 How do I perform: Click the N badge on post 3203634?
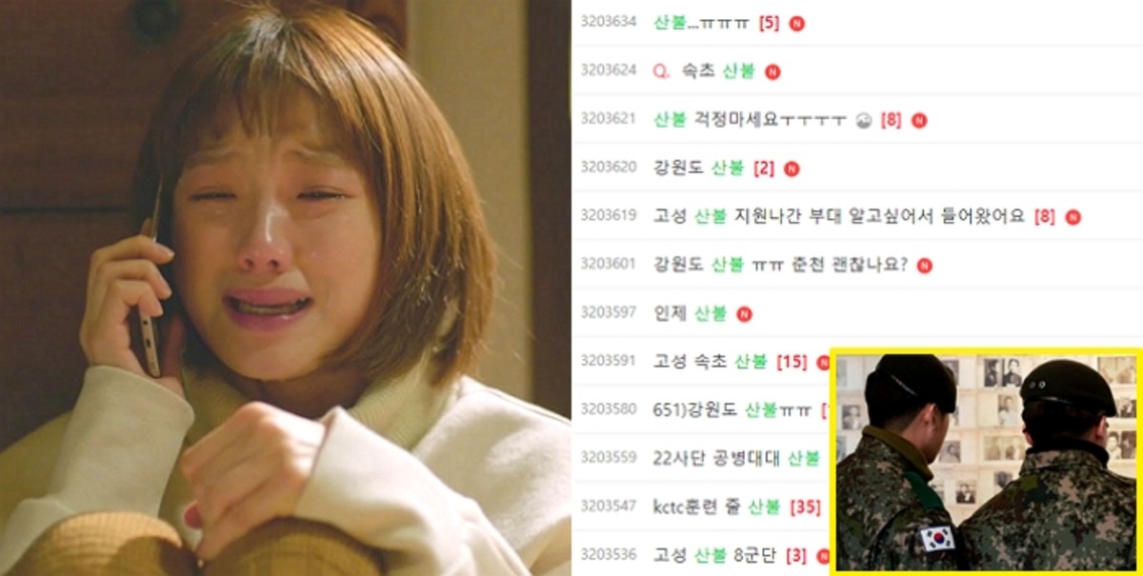pos(796,24)
